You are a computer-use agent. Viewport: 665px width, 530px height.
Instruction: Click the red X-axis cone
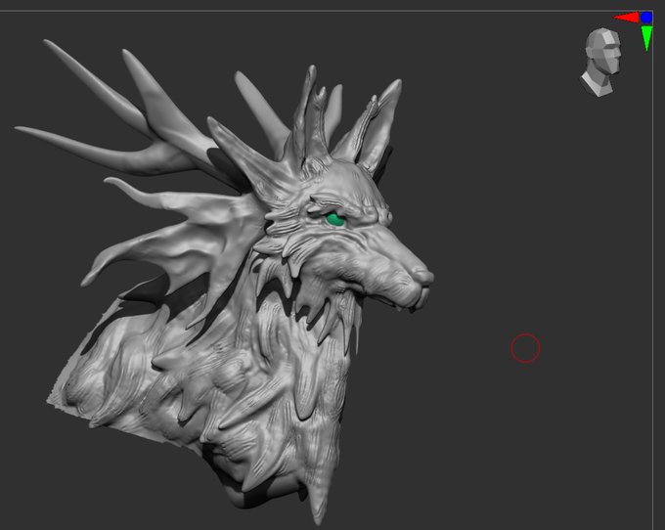pyautogui.click(x=627, y=18)
